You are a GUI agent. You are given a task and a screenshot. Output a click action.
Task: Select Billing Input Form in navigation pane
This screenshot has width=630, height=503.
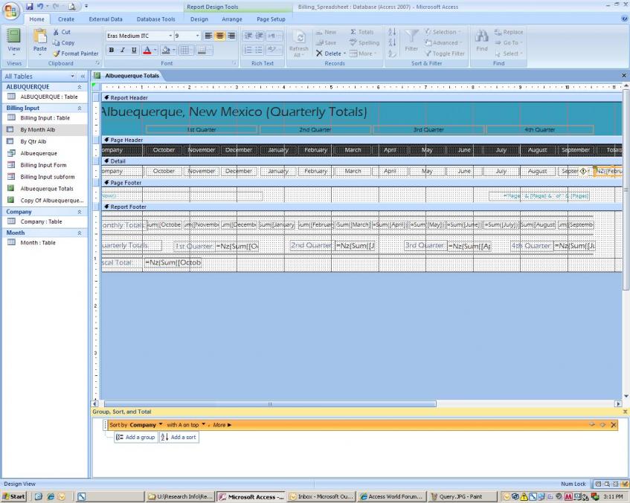click(x=43, y=165)
